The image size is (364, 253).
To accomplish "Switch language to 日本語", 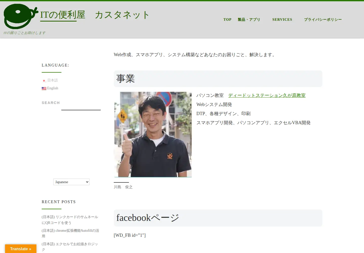I will click(53, 80).
